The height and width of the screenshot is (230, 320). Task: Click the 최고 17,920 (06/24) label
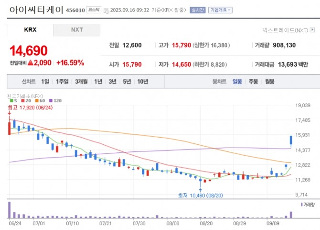30,108
